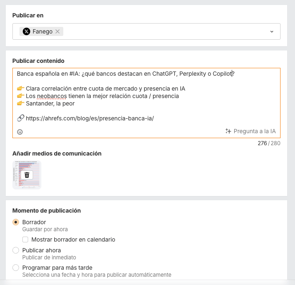This screenshot has height=285, width=295.
Task: Delete the attached image with trash icon
Action: click(x=27, y=175)
